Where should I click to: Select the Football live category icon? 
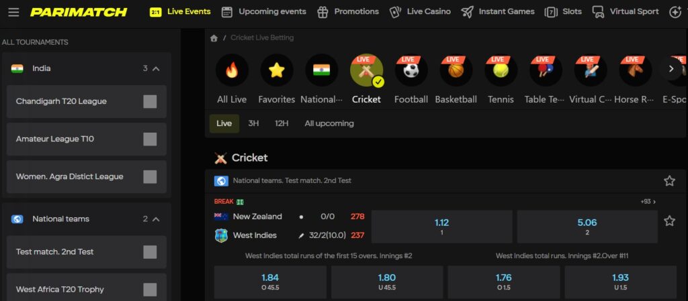[x=411, y=70]
